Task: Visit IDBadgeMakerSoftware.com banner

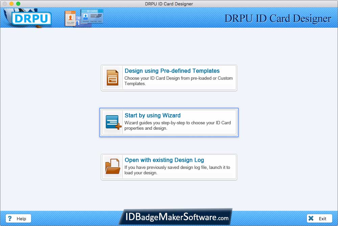Action: tap(176, 217)
